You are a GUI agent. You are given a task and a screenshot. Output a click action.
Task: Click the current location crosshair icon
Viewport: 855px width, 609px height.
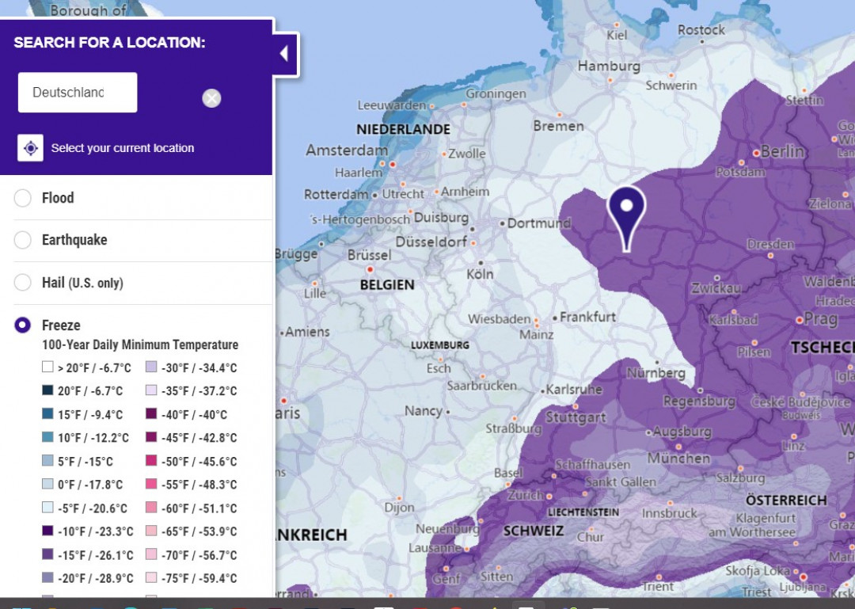[x=31, y=148]
